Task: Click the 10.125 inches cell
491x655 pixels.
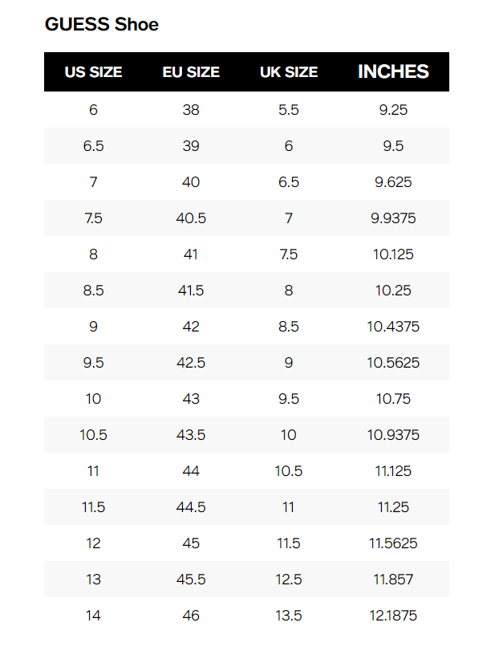Action: pyautogui.click(x=393, y=254)
